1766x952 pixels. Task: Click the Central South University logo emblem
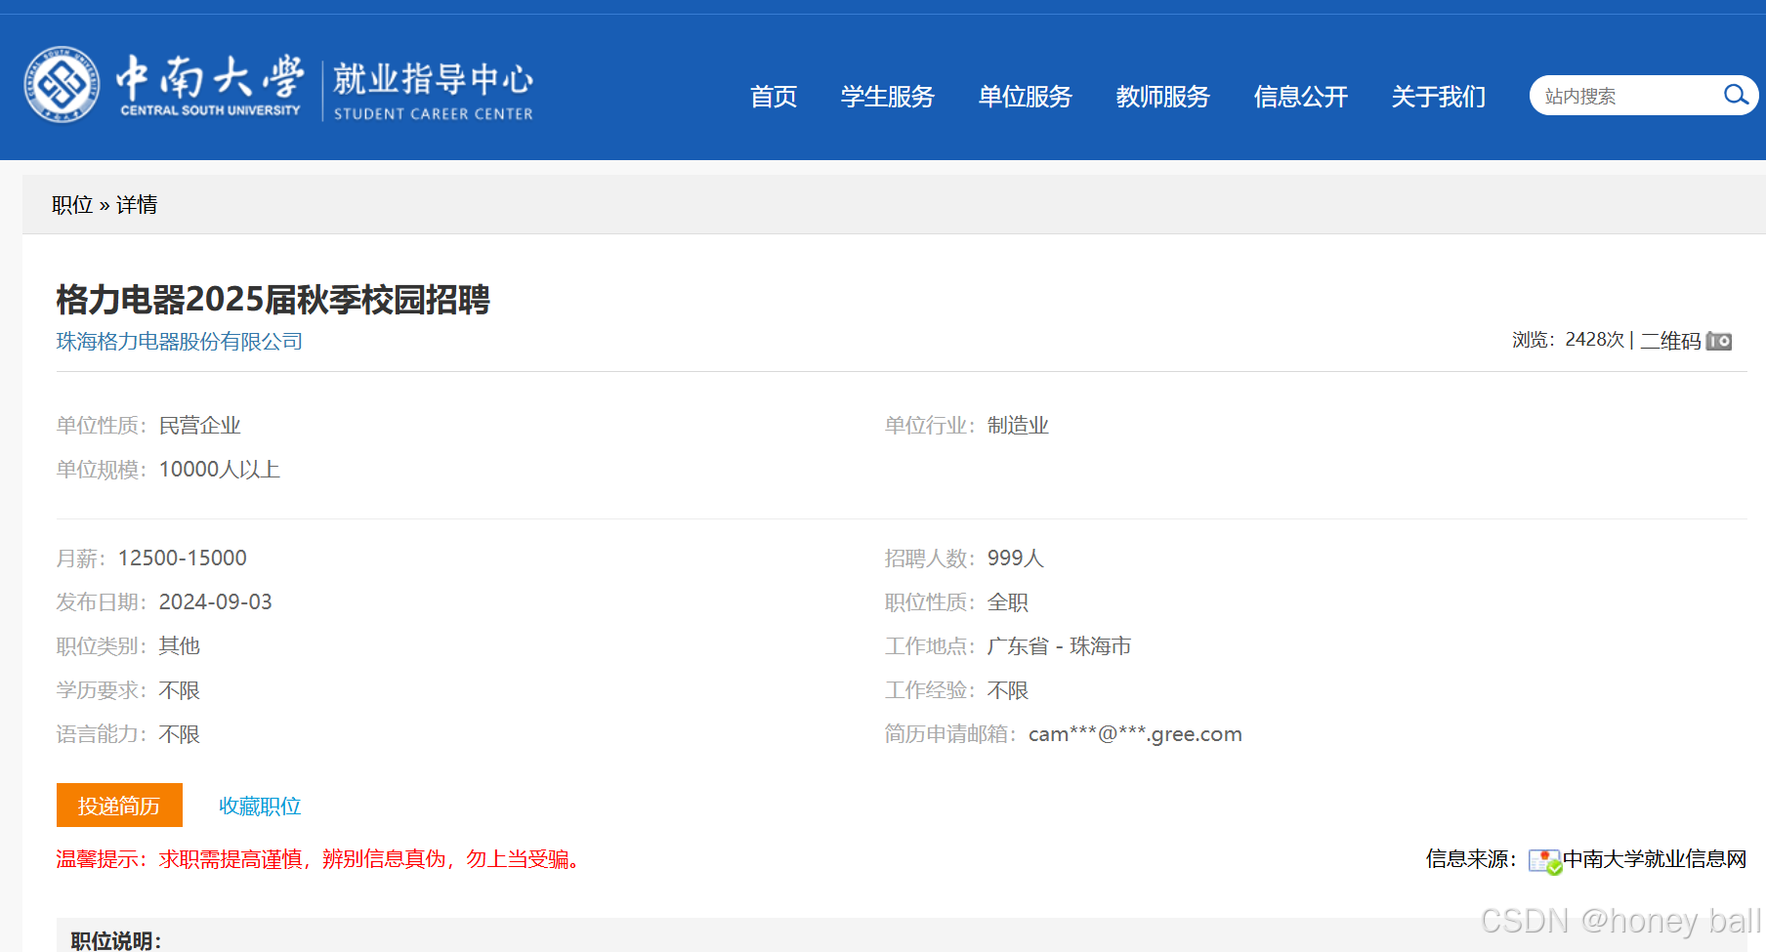pyautogui.click(x=62, y=85)
